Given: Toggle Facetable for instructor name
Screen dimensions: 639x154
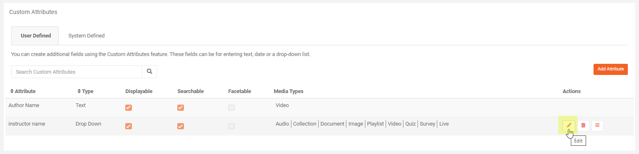Looking at the screenshot, I should click(x=231, y=126).
